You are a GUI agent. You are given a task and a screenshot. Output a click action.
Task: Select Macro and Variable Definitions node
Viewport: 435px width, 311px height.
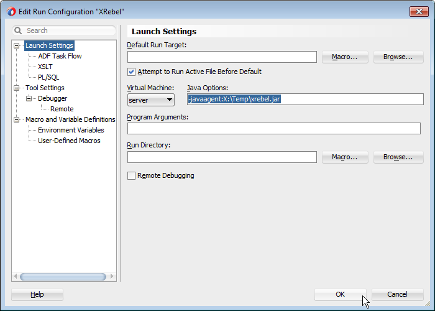coord(70,119)
